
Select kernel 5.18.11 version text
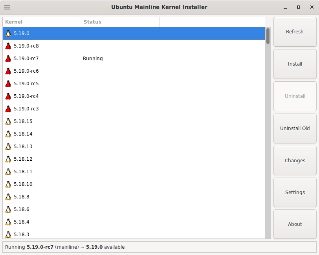23,172
